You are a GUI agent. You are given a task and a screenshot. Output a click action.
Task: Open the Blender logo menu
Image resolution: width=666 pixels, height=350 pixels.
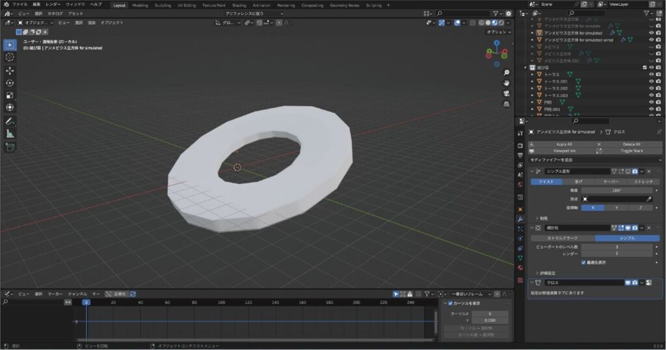(x=6, y=5)
